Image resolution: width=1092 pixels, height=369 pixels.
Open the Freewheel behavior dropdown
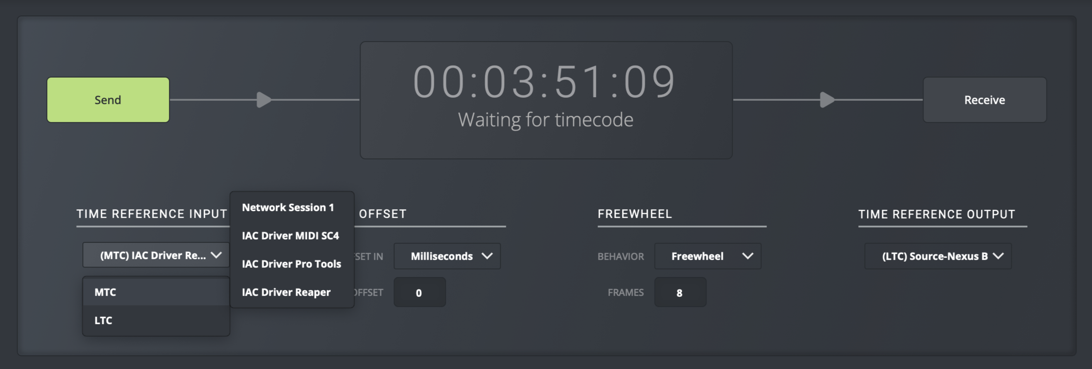point(708,256)
